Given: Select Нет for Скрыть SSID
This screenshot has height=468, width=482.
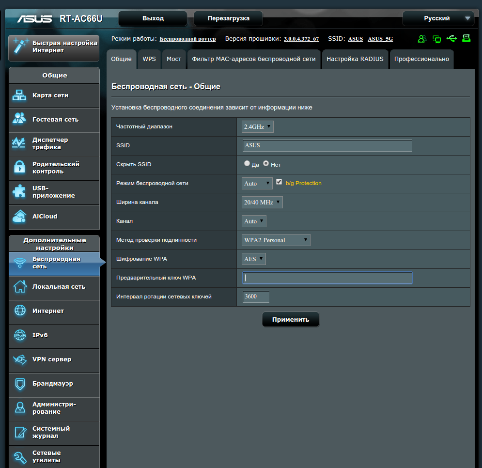Looking at the screenshot, I should coord(266,164).
